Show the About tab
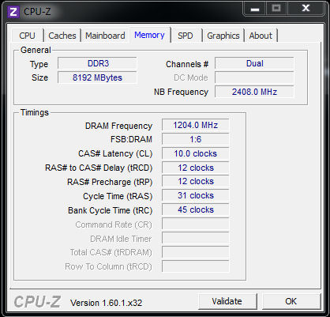Screen dimensions: 330x317 [261, 36]
